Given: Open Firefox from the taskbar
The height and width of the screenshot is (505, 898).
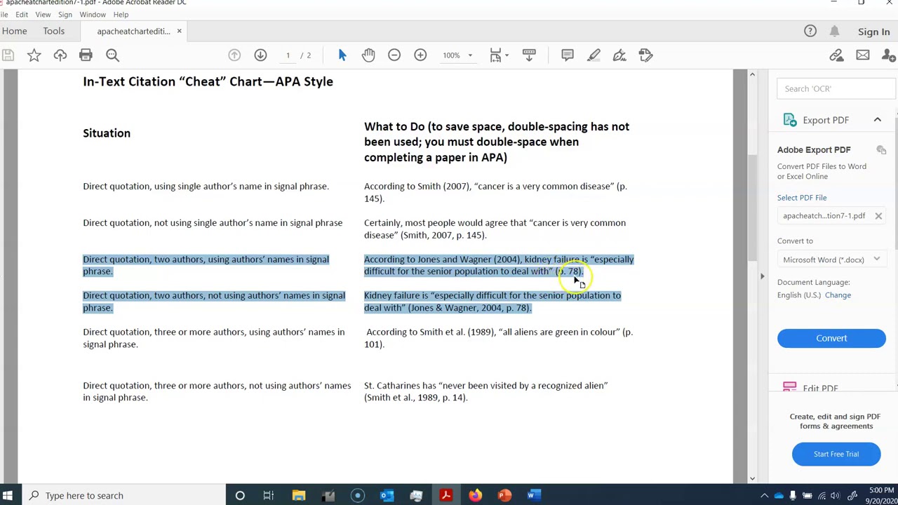Looking at the screenshot, I should tap(475, 495).
